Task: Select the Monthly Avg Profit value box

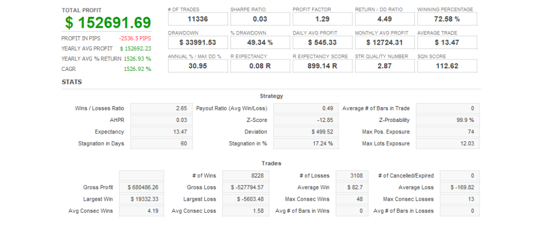Action: 384,42
